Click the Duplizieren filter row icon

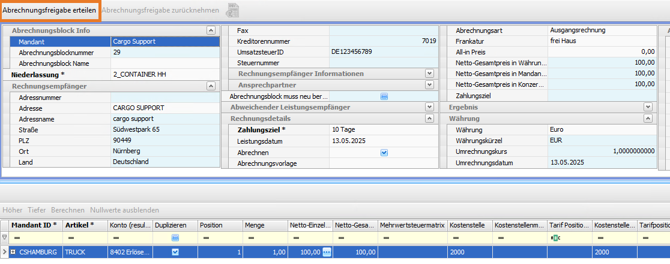[x=175, y=238]
